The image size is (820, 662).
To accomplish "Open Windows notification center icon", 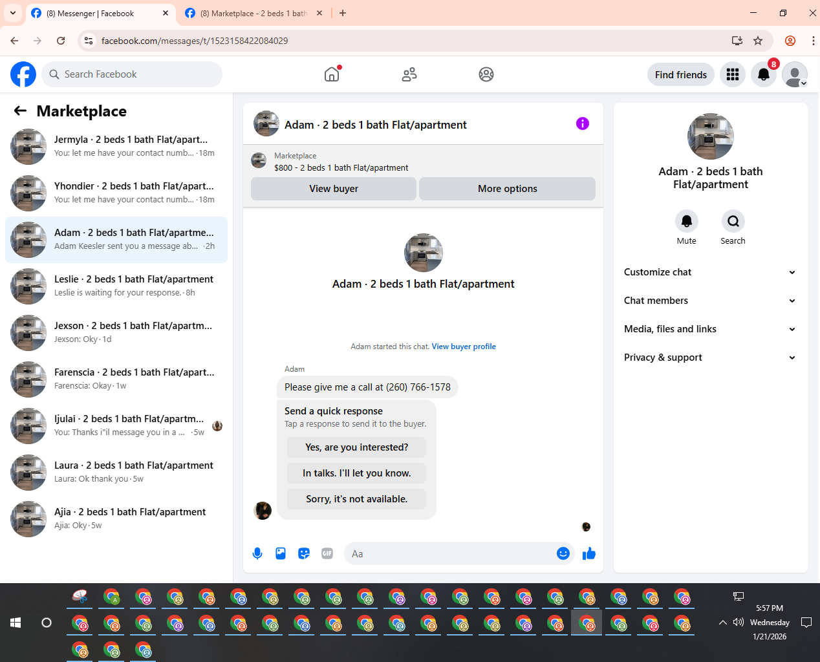I will pos(806,623).
